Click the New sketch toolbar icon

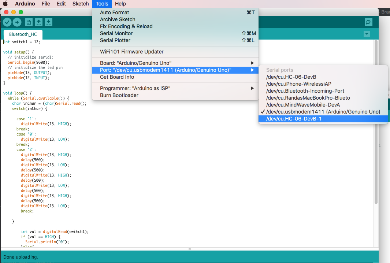[x=29, y=22]
